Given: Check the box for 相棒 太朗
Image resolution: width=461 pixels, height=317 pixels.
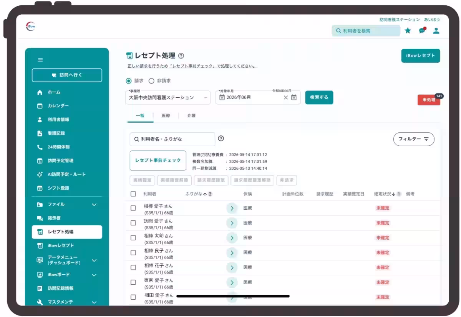Looking at the screenshot, I should 133,238.
